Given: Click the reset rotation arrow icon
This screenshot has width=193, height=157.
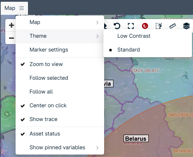Looking at the screenshot, I should (117, 26).
